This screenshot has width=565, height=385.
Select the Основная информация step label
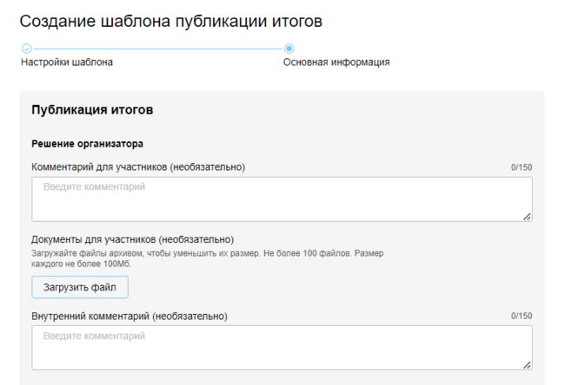tap(336, 62)
